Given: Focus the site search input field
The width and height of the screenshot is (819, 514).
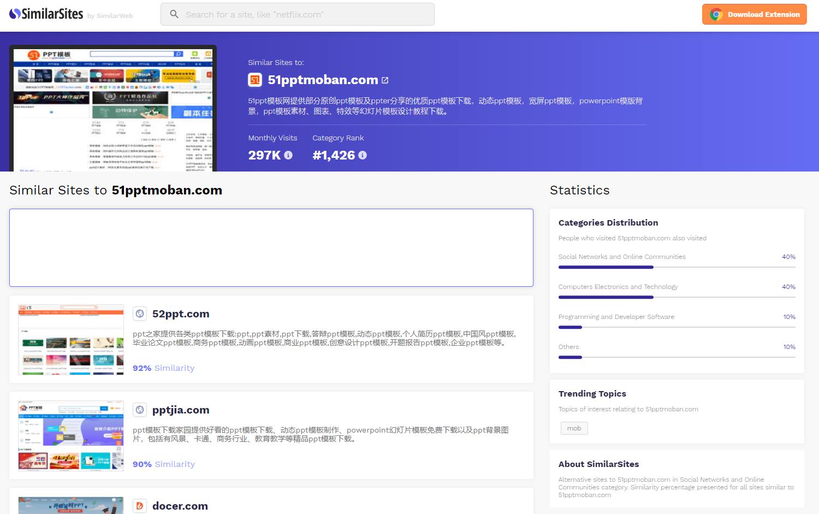Looking at the screenshot, I should click(x=298, y=14).
